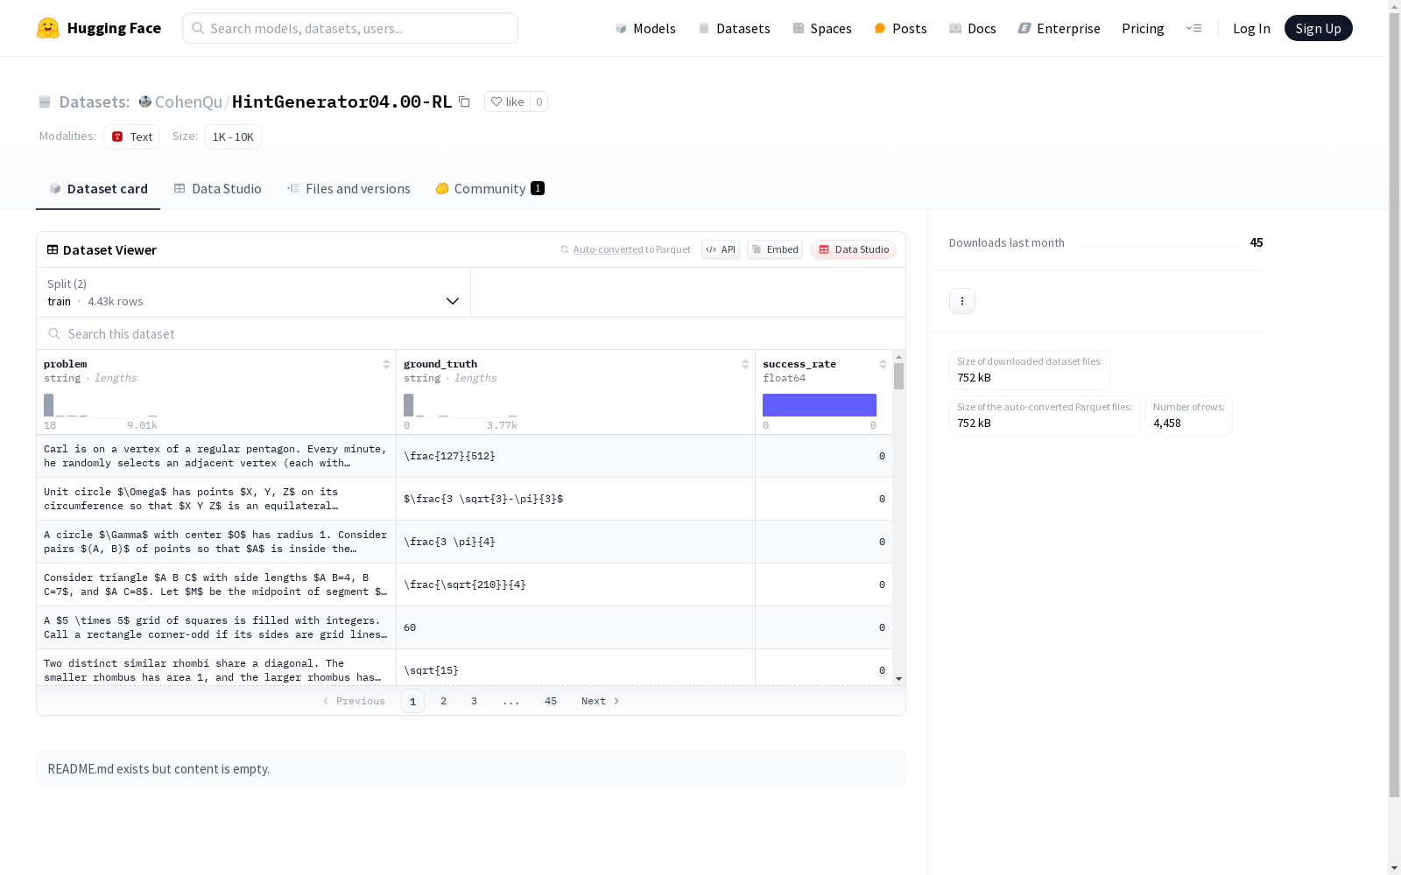Image resolution: width=1401 pixels, height=875 pixels.
Task: Sort the problem column
Action: click(x=386, y=364)
